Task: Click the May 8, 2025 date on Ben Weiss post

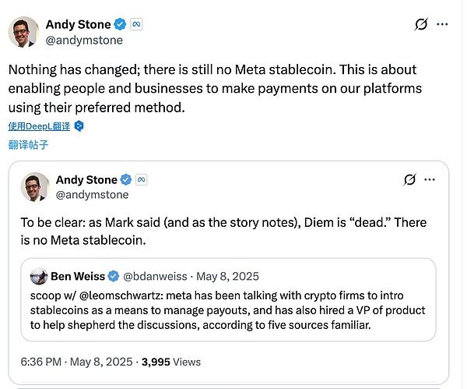Action: (x=228, y=276)
